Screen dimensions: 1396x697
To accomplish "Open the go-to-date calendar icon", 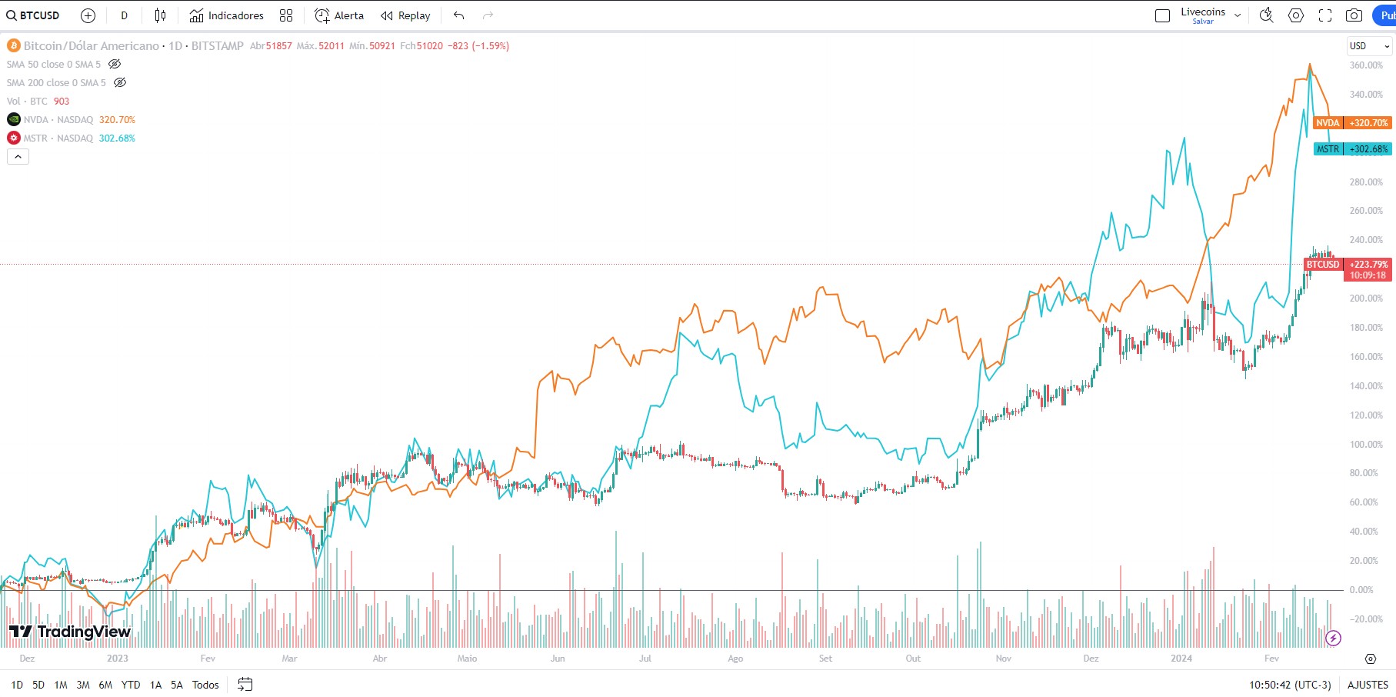I will (x=245, y=684).
